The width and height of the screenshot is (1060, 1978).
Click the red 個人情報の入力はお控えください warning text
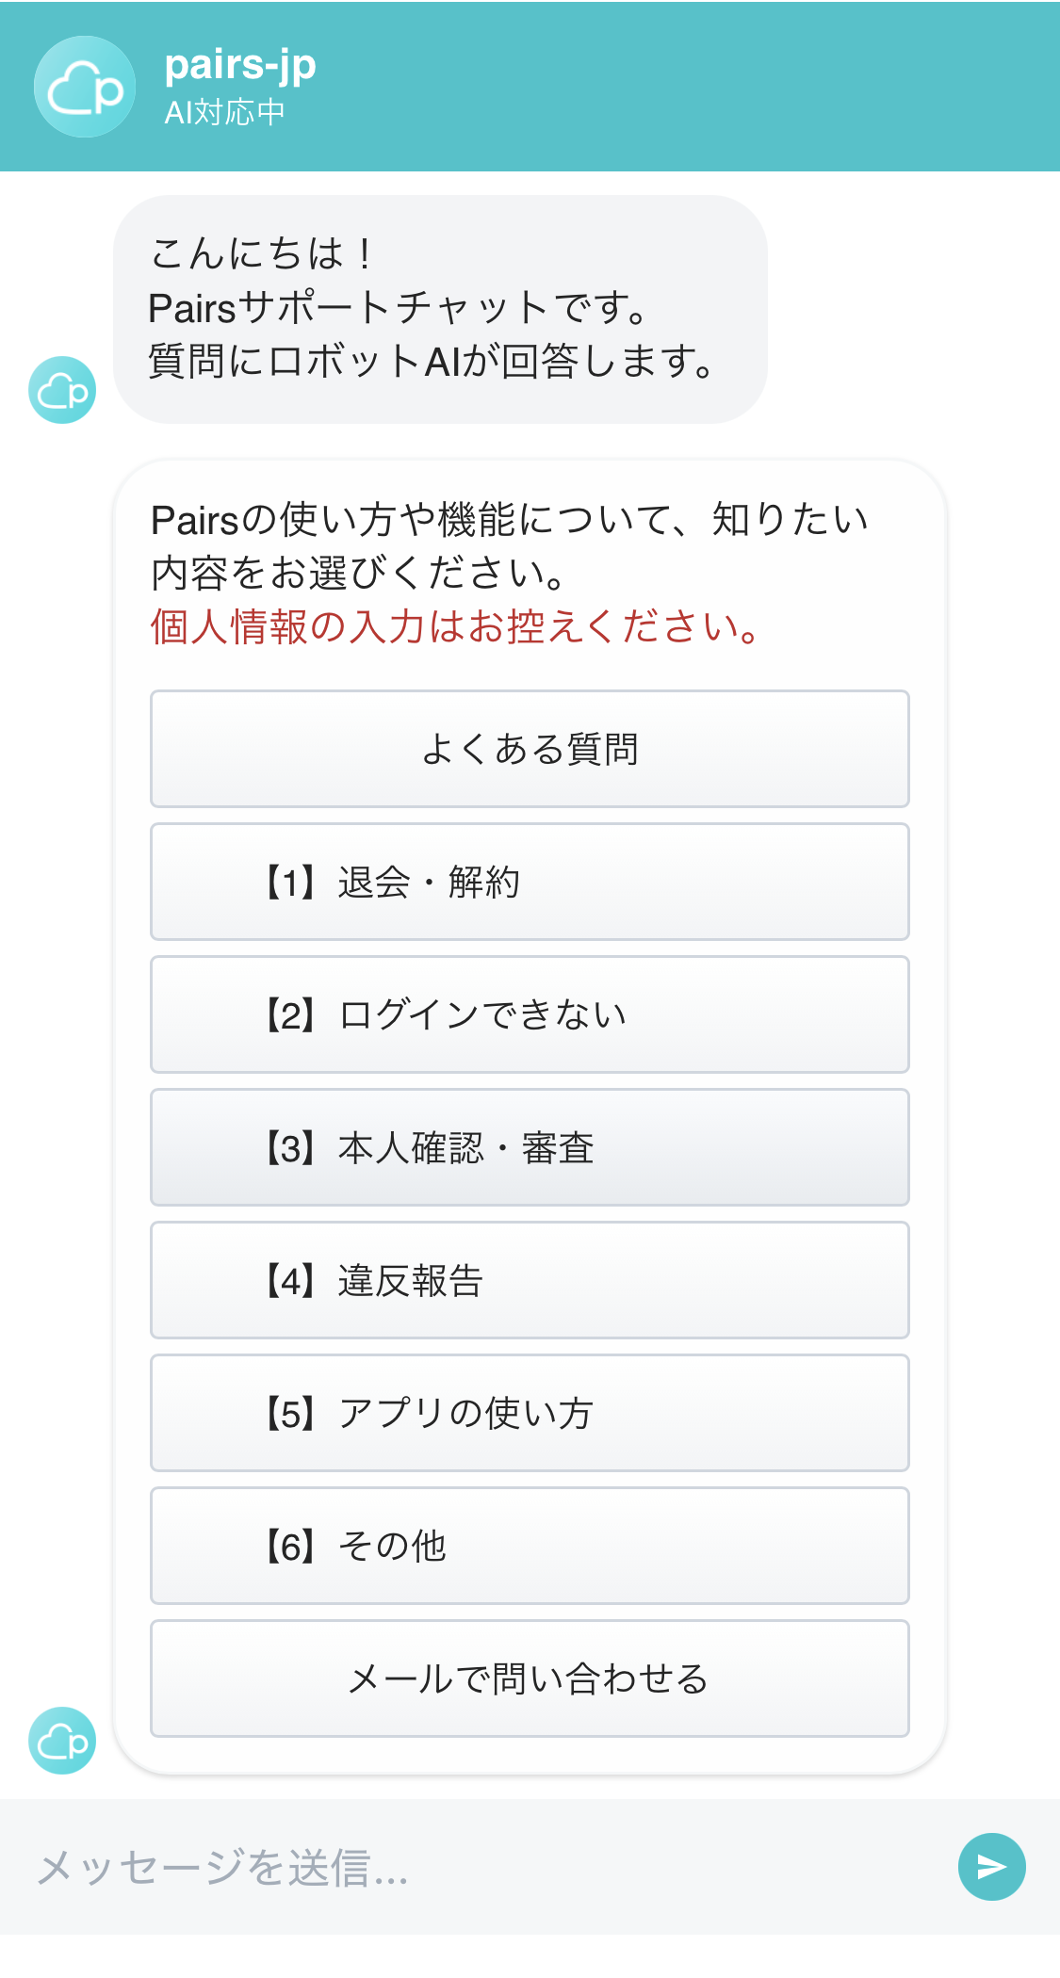[456, 626]
